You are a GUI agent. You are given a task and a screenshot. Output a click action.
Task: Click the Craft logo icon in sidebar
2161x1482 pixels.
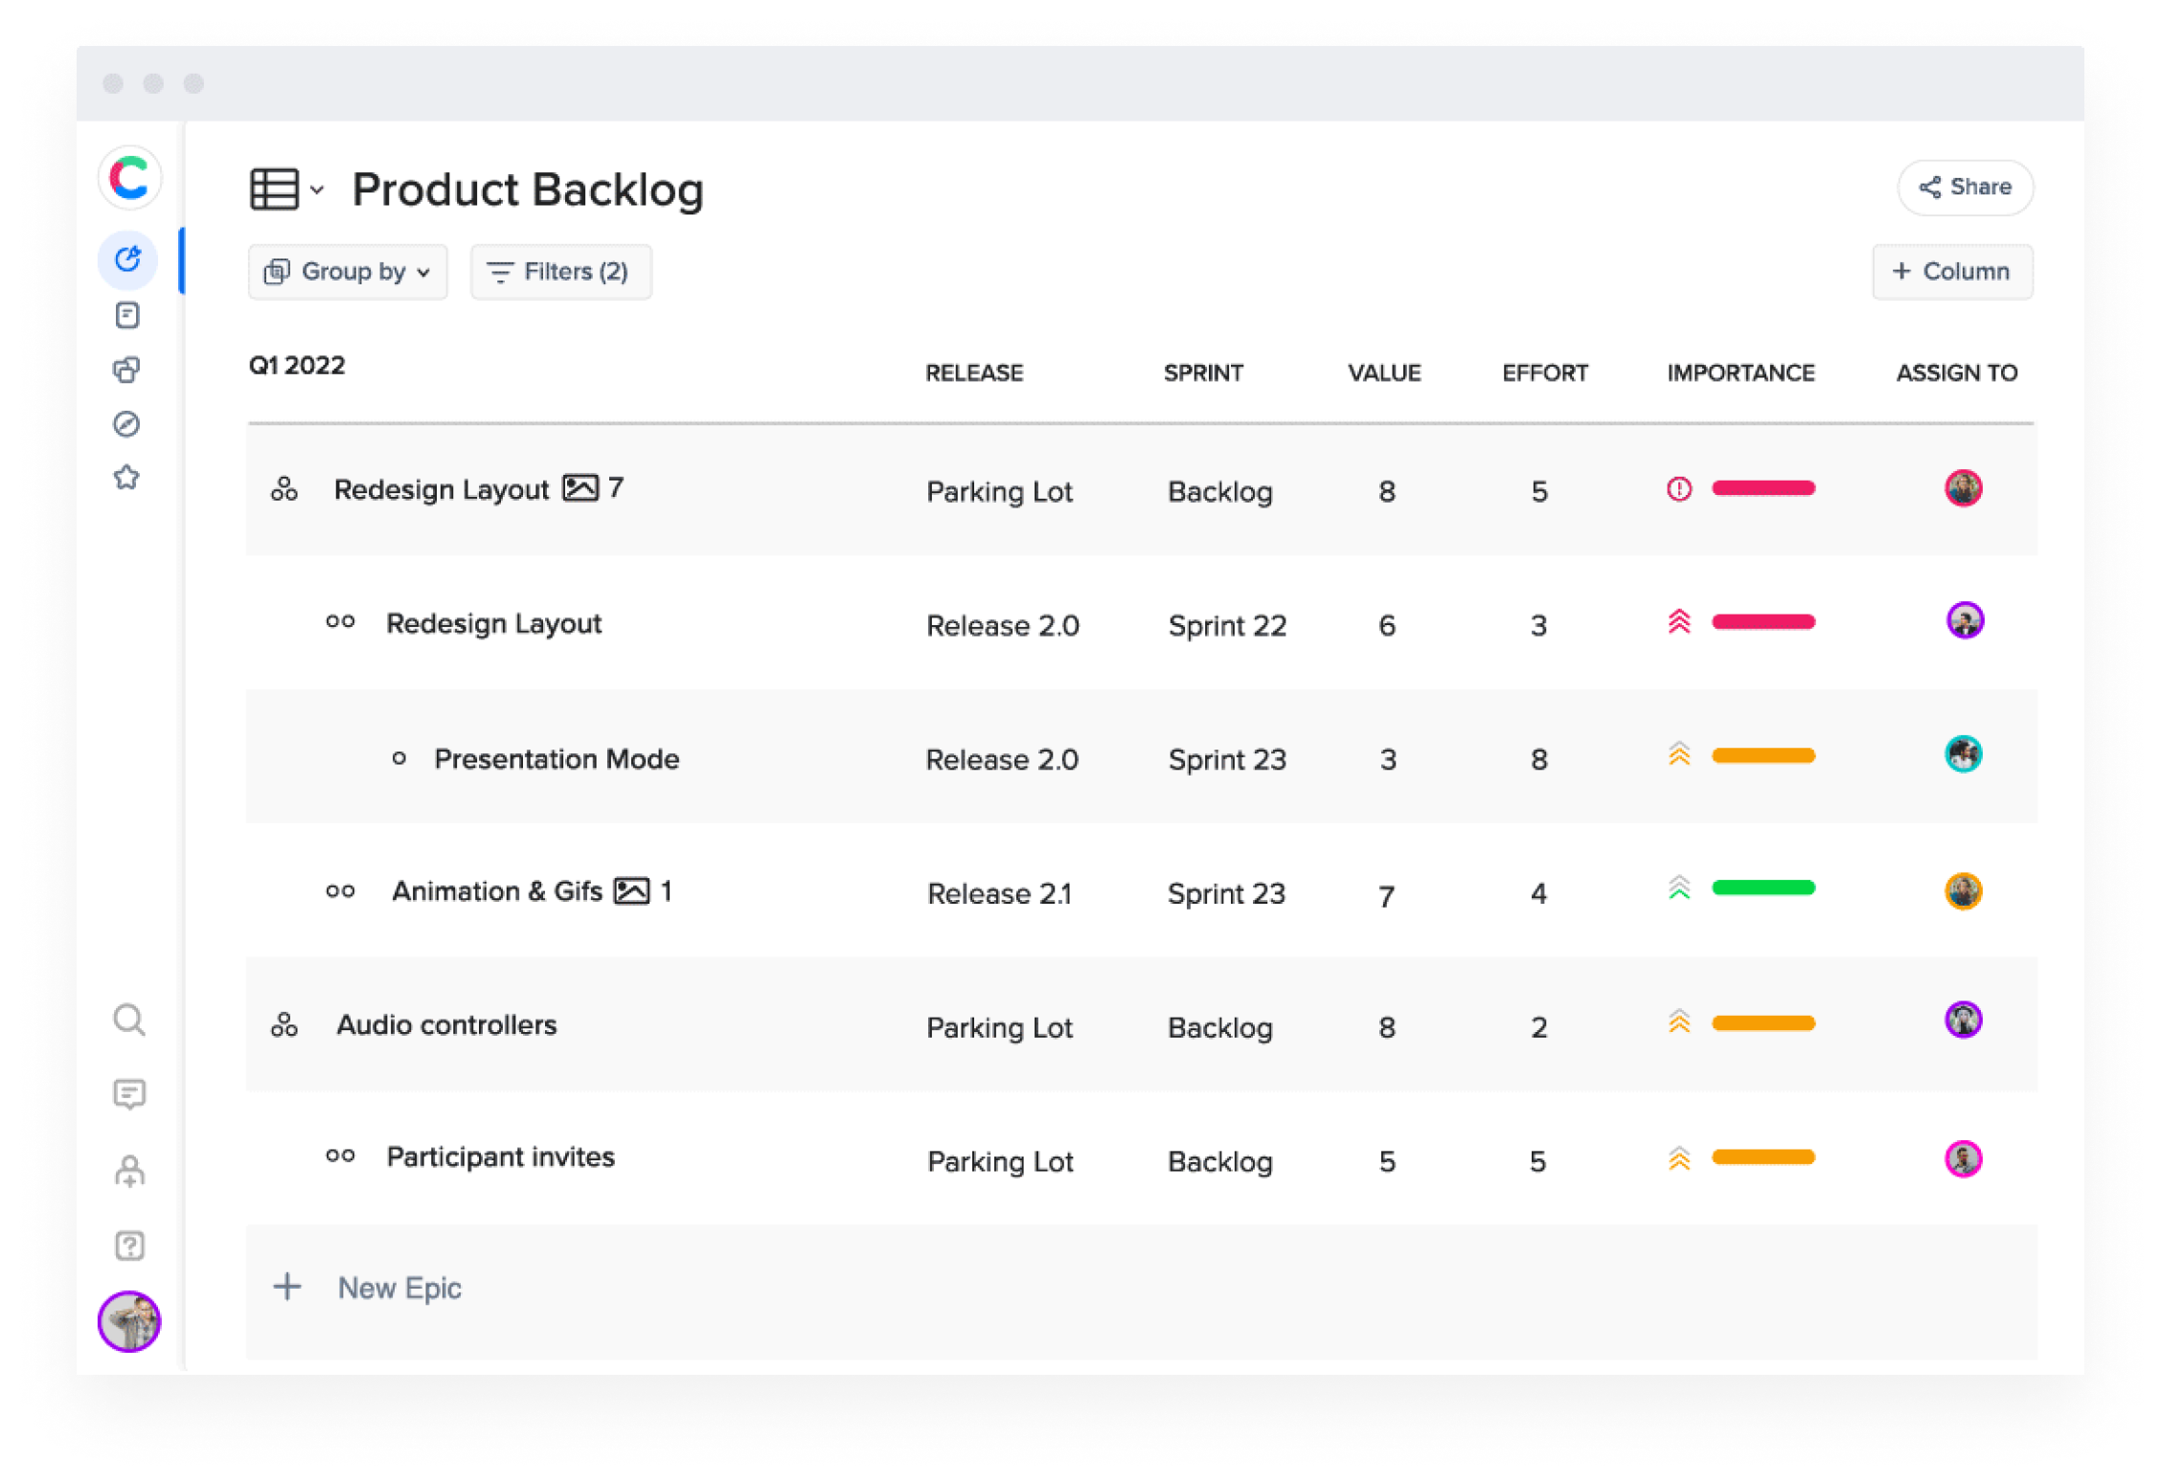point(129,178)
